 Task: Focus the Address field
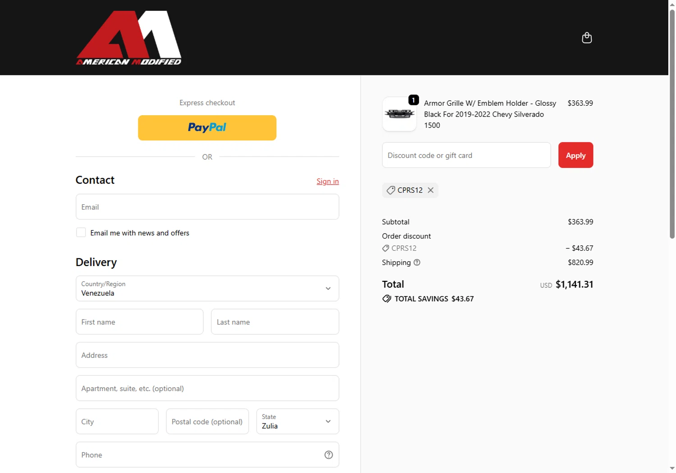207,355
